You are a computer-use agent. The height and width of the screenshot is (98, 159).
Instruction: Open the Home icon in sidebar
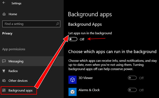[4, 14]
